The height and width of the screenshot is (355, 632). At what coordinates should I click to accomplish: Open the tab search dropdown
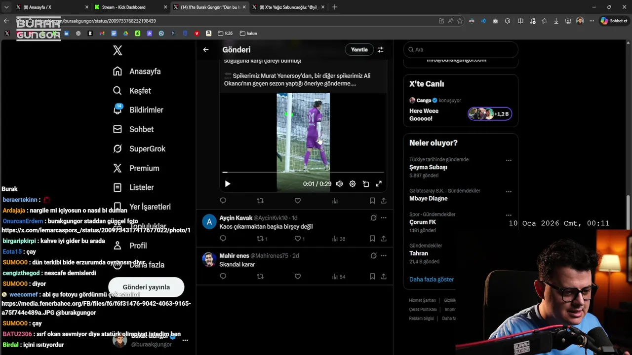[x=6, y=7]
